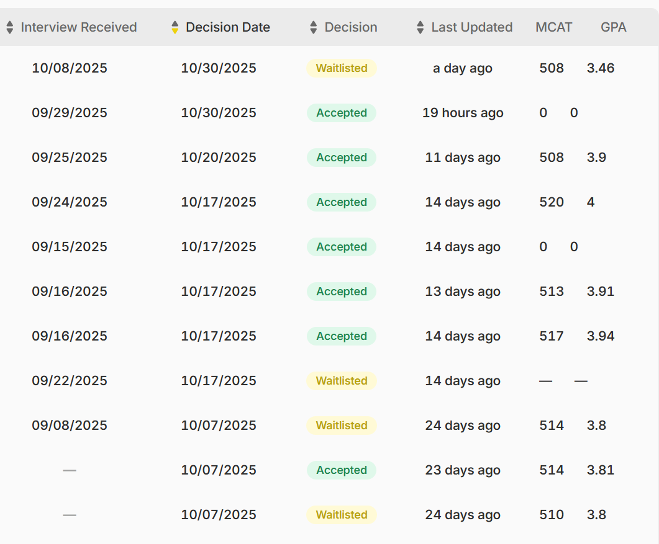
Task: Click Waitlisted badge for 09/22/2025 interview row
Action: pyautogui.click(x=342, y=381)
